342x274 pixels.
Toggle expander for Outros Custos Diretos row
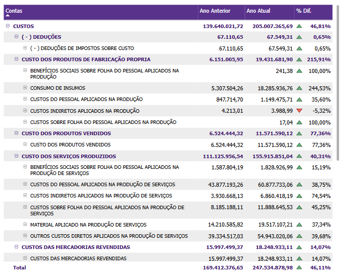[25, 236]
